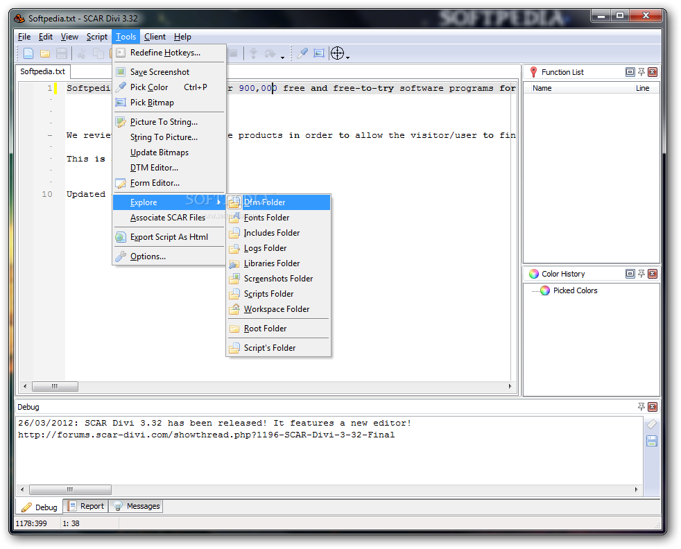Screen dimensions: 681x549
Task: Open Workspace Folder from submenu
Action: tap(278, 309)
